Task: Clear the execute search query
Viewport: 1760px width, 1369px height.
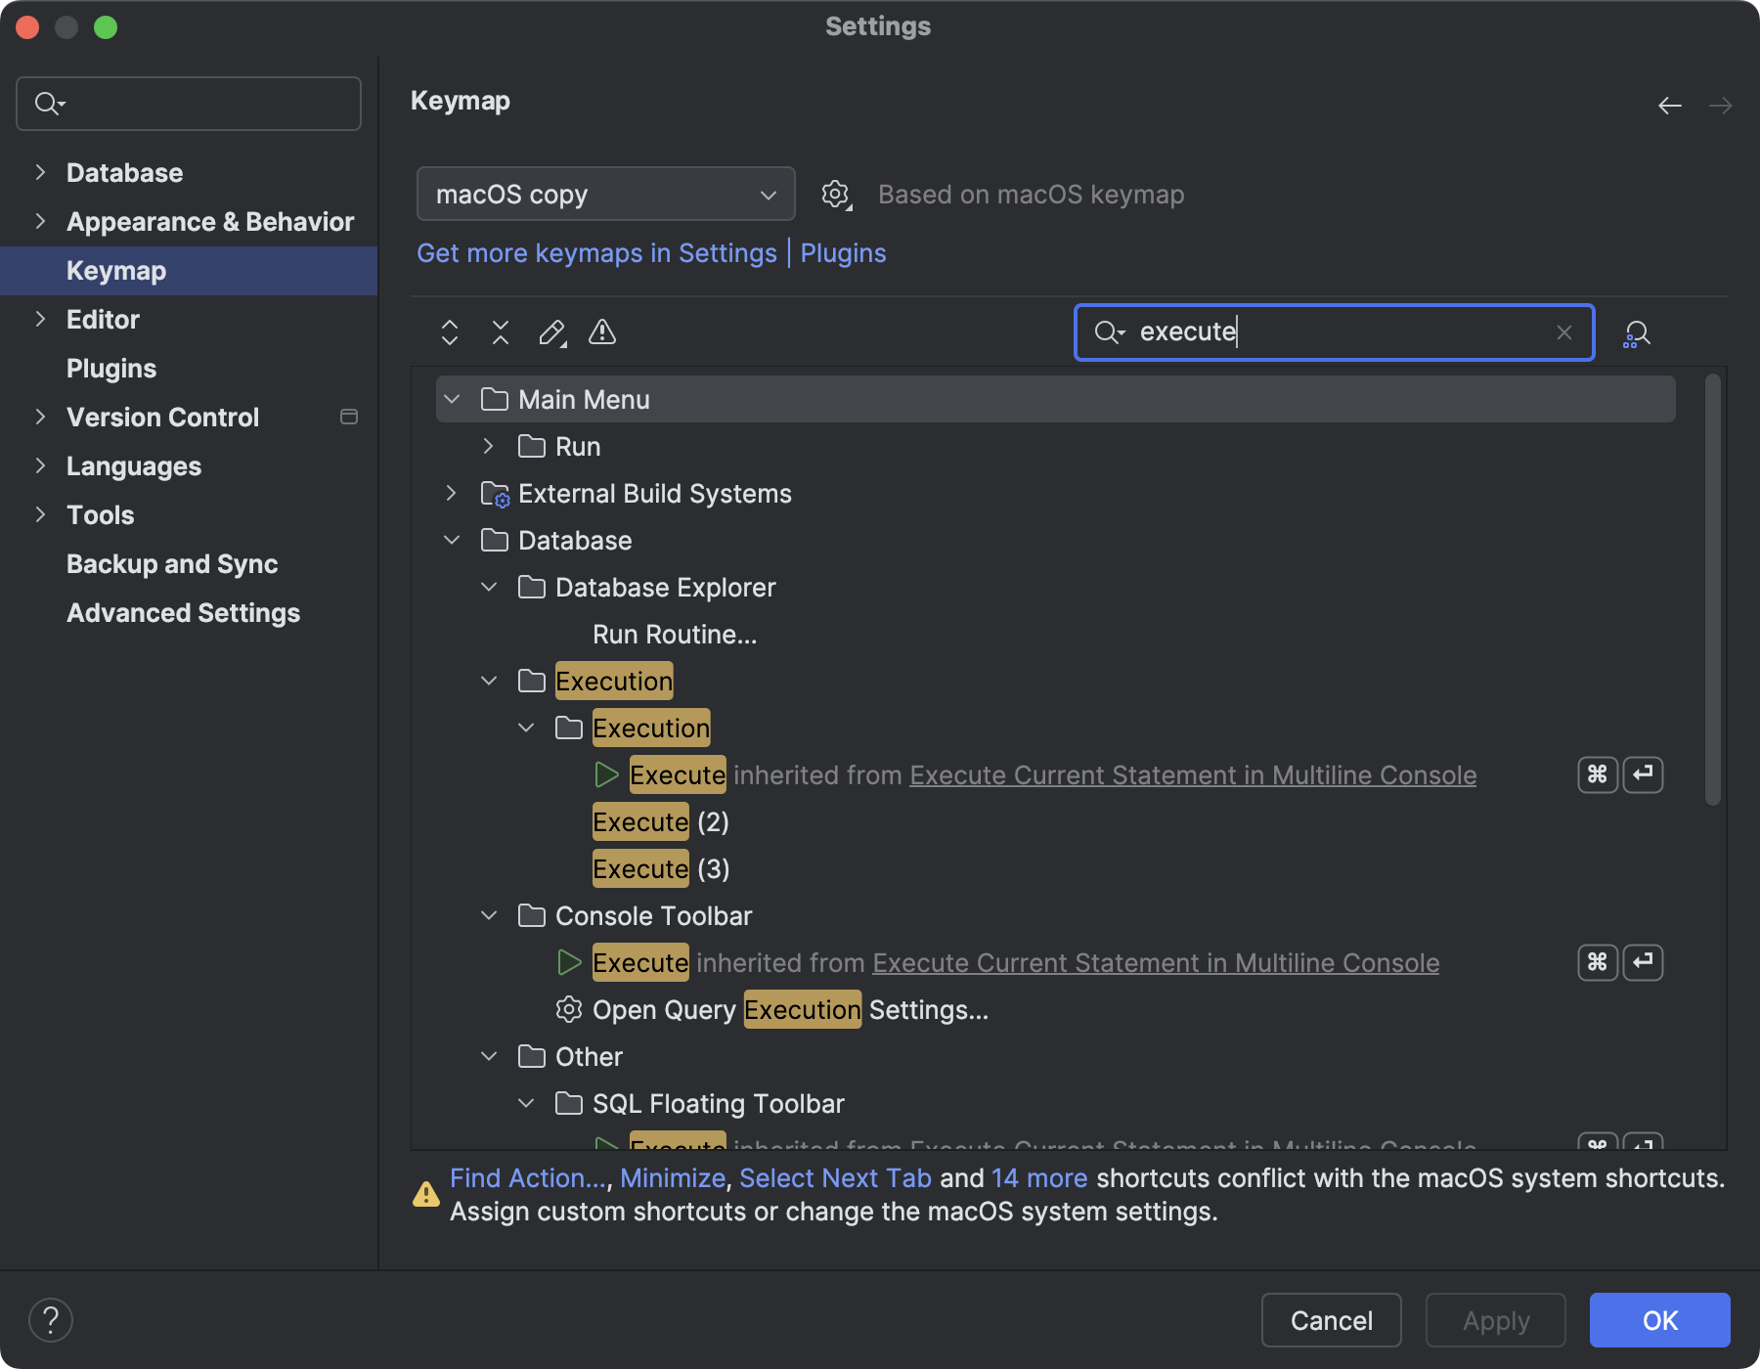Action: tap(1564, 332)
